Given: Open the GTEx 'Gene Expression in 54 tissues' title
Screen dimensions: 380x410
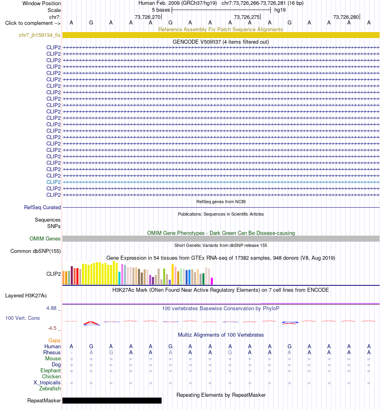Looking at the screenshot, I should tap(221, 258).
